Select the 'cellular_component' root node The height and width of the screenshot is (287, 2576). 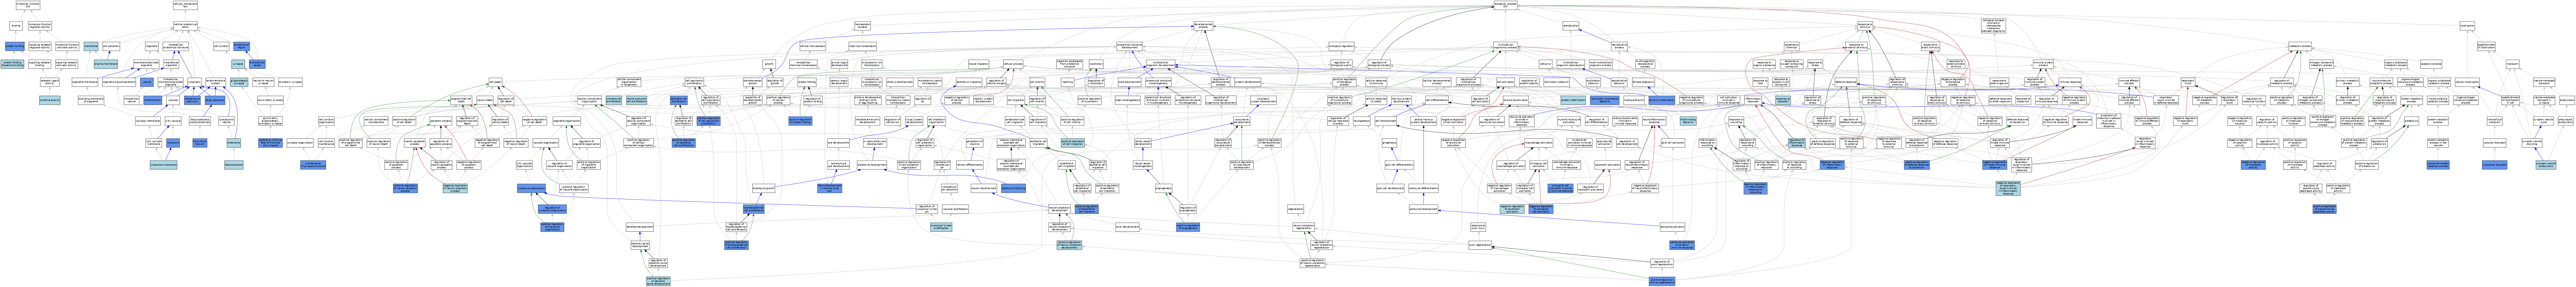tap(185, 5)
